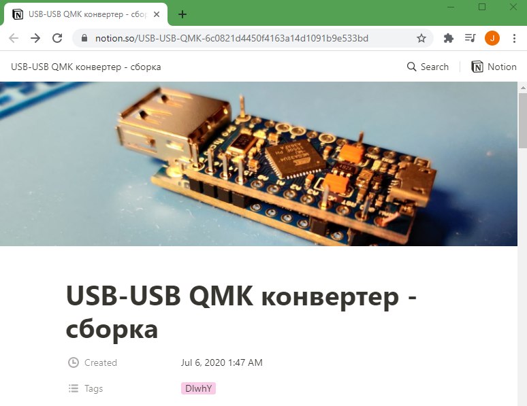Image resolution: width=527 pixels, height=406 pixels.
Task: Open Chrome's three-dot menu
Action: tap(514, 38)
